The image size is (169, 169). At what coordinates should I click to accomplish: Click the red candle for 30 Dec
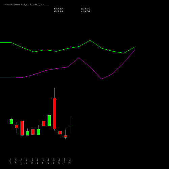(x=17, y=126)
